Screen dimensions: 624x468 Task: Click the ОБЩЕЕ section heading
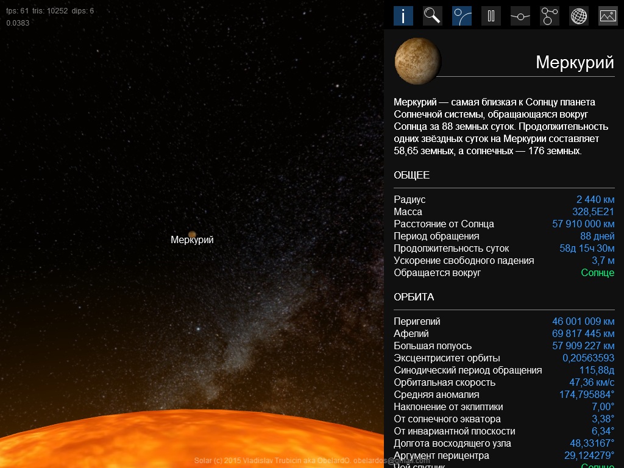[x=411, y=175]
